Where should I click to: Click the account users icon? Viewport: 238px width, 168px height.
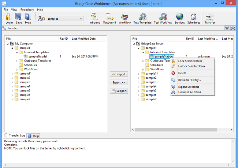41,19
